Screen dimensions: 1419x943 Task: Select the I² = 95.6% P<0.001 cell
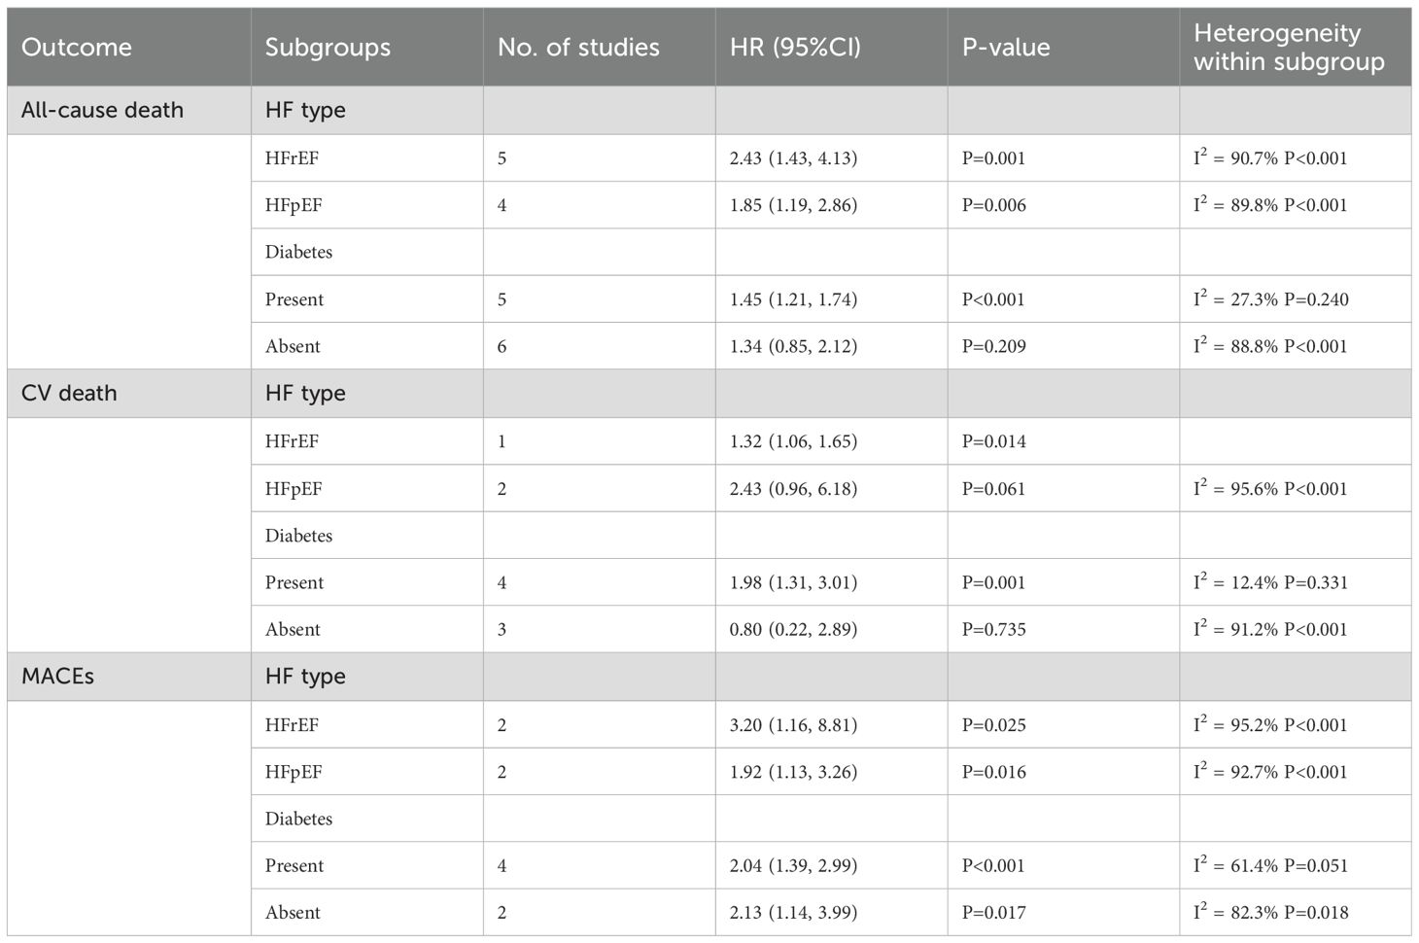tap(1270, 487)
